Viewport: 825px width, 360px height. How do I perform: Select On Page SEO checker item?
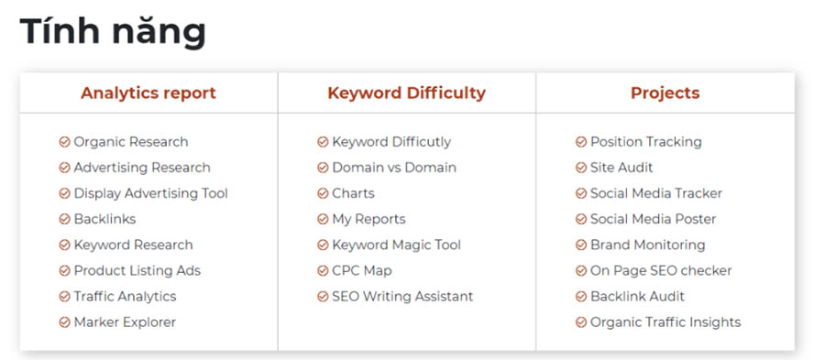(x=661, y=270)
